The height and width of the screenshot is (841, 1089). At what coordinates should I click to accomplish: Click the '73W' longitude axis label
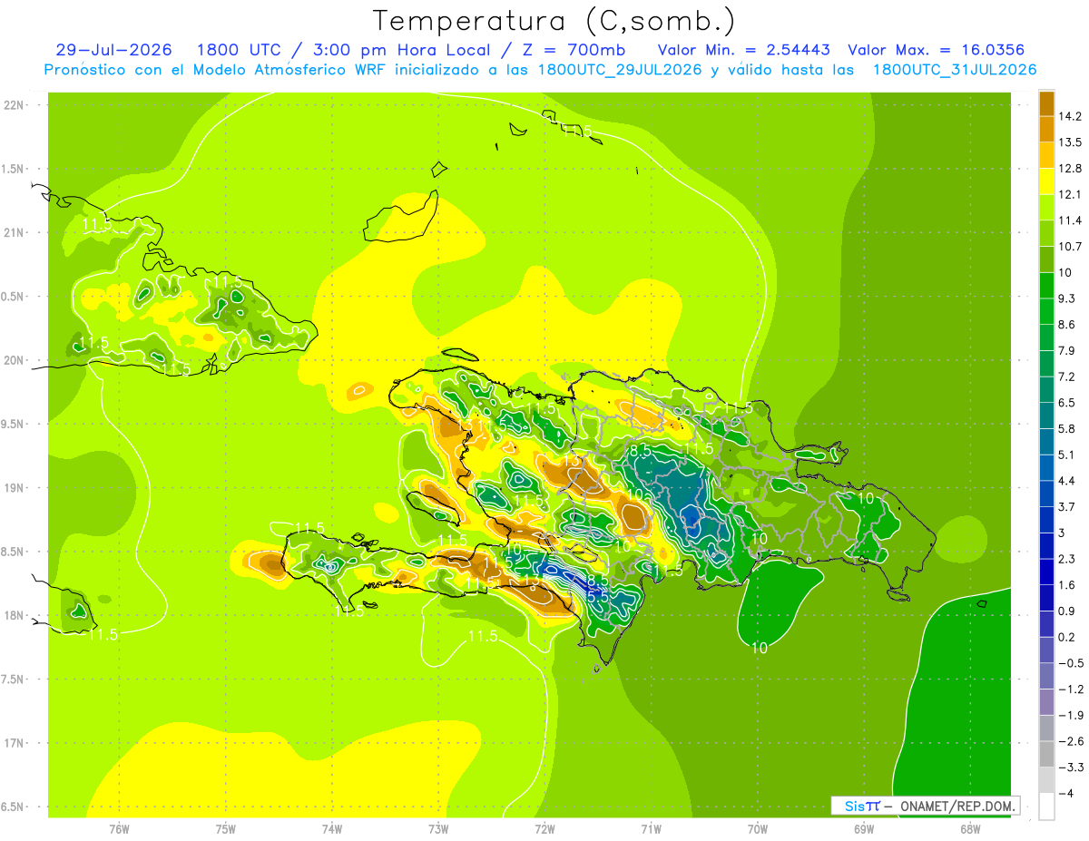438,828
